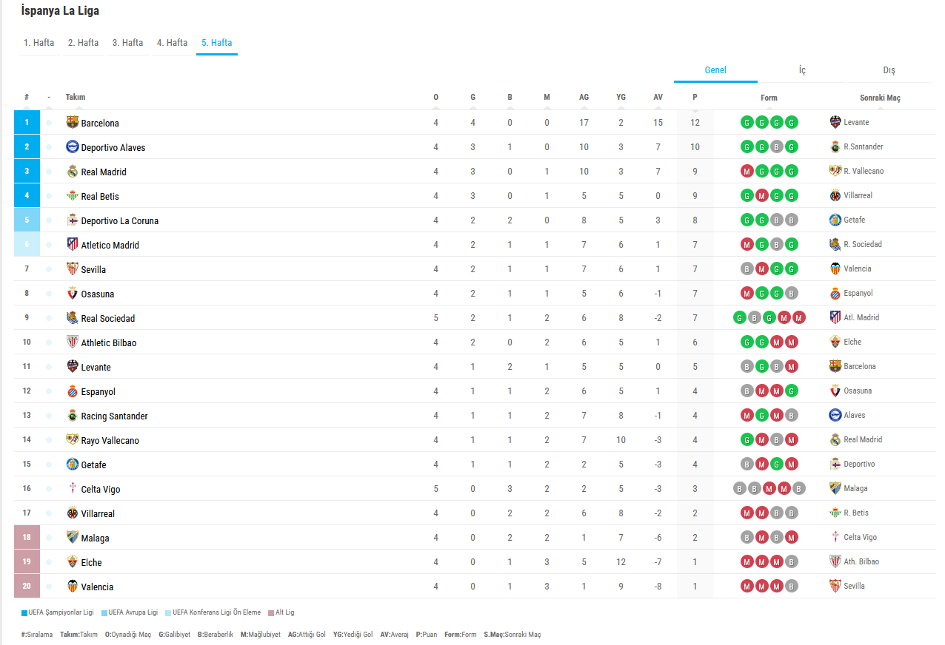Viewport: 945px width, 645px height.
Task: Open Sevilla team name in rank 7
Action: point(93,269)
